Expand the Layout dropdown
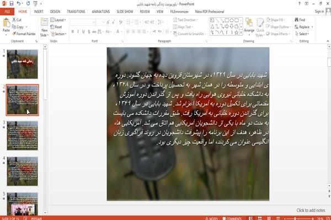The width and height of the screenshot is (331, 220). click(x=58, y=20)
